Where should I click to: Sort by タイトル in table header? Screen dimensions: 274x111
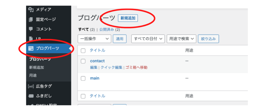click(97, 50)
